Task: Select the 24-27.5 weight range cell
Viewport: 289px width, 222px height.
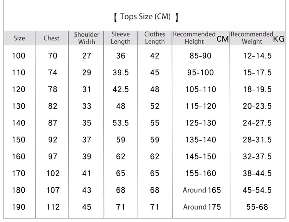Action: [257, 123]
